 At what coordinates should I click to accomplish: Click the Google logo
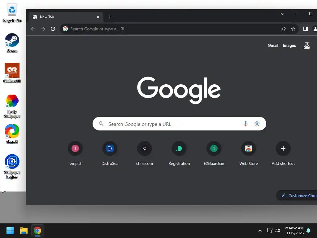tap(179, 90)
